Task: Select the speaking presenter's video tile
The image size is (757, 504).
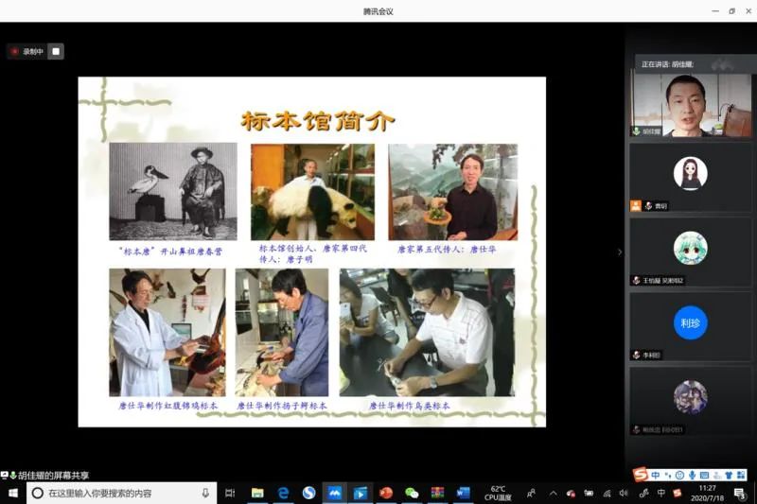Action: [691, 104]
